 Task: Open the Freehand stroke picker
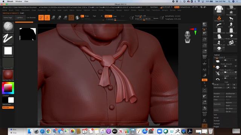pyautogui.click(x=8, y=39)
